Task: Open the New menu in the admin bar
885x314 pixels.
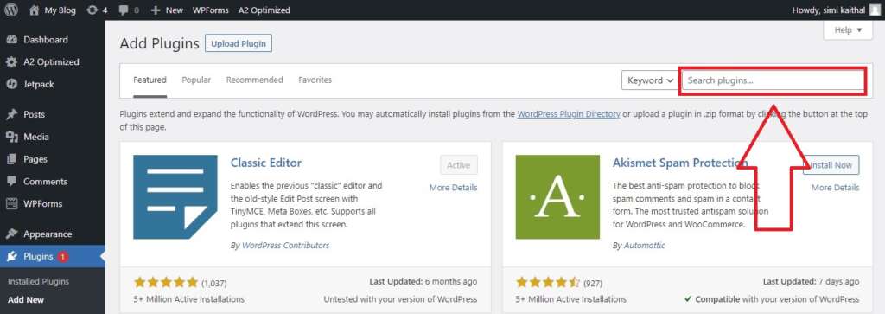Action: [x=167, y=10]
